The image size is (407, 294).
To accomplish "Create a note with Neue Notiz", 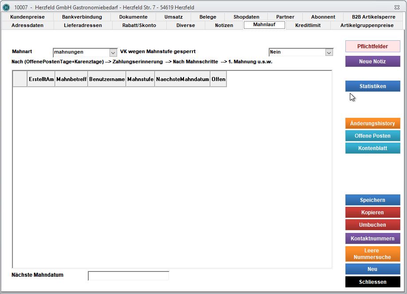I will (372, 62).
